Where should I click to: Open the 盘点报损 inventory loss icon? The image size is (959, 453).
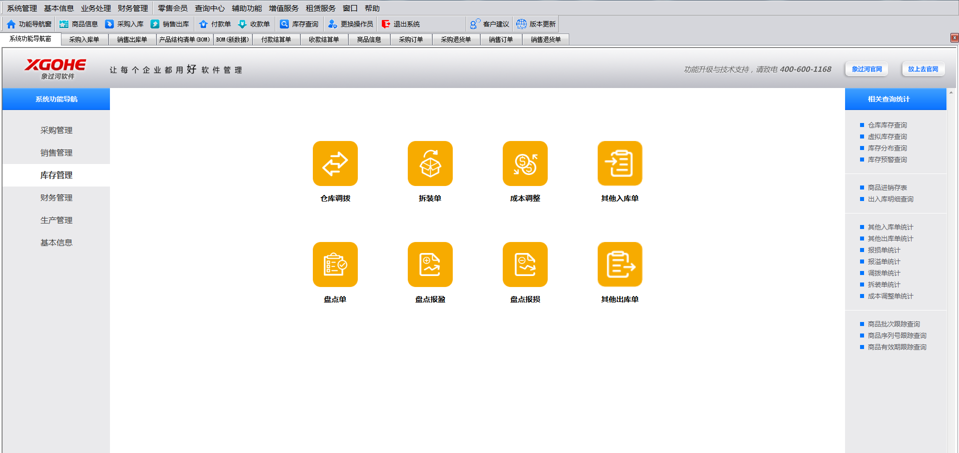(525, 264)
